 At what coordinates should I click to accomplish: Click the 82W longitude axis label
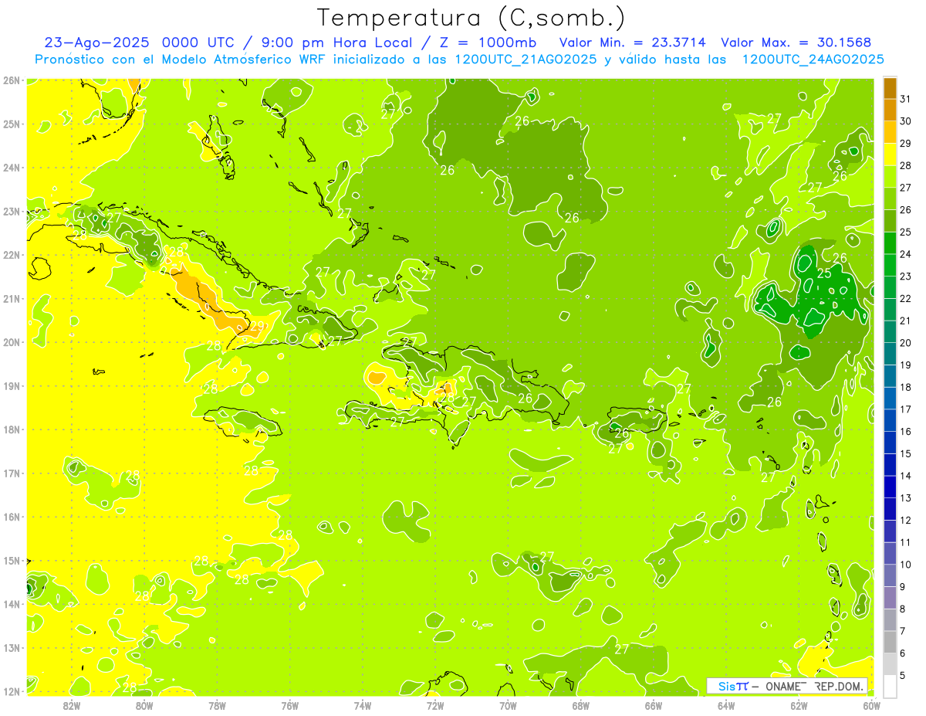coord(72,705)
